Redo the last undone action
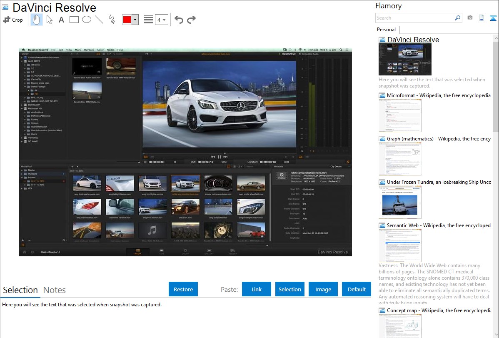The height and width of the screenshot is (338, 499). [191, 20]
